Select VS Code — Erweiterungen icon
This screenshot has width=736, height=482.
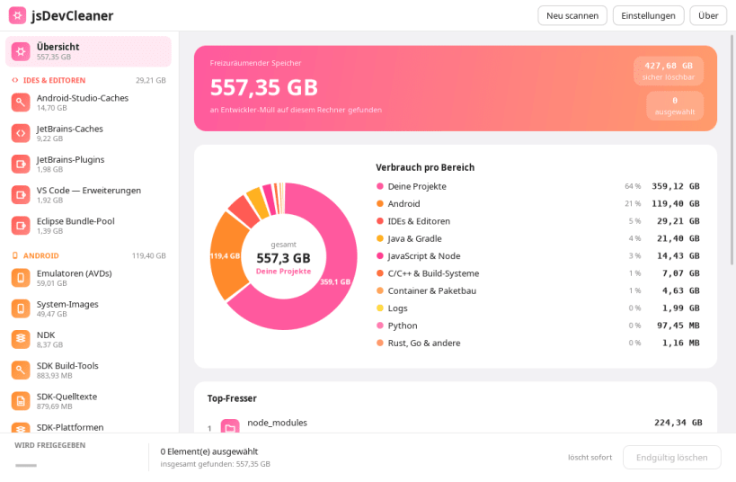[x=21, y=195]
